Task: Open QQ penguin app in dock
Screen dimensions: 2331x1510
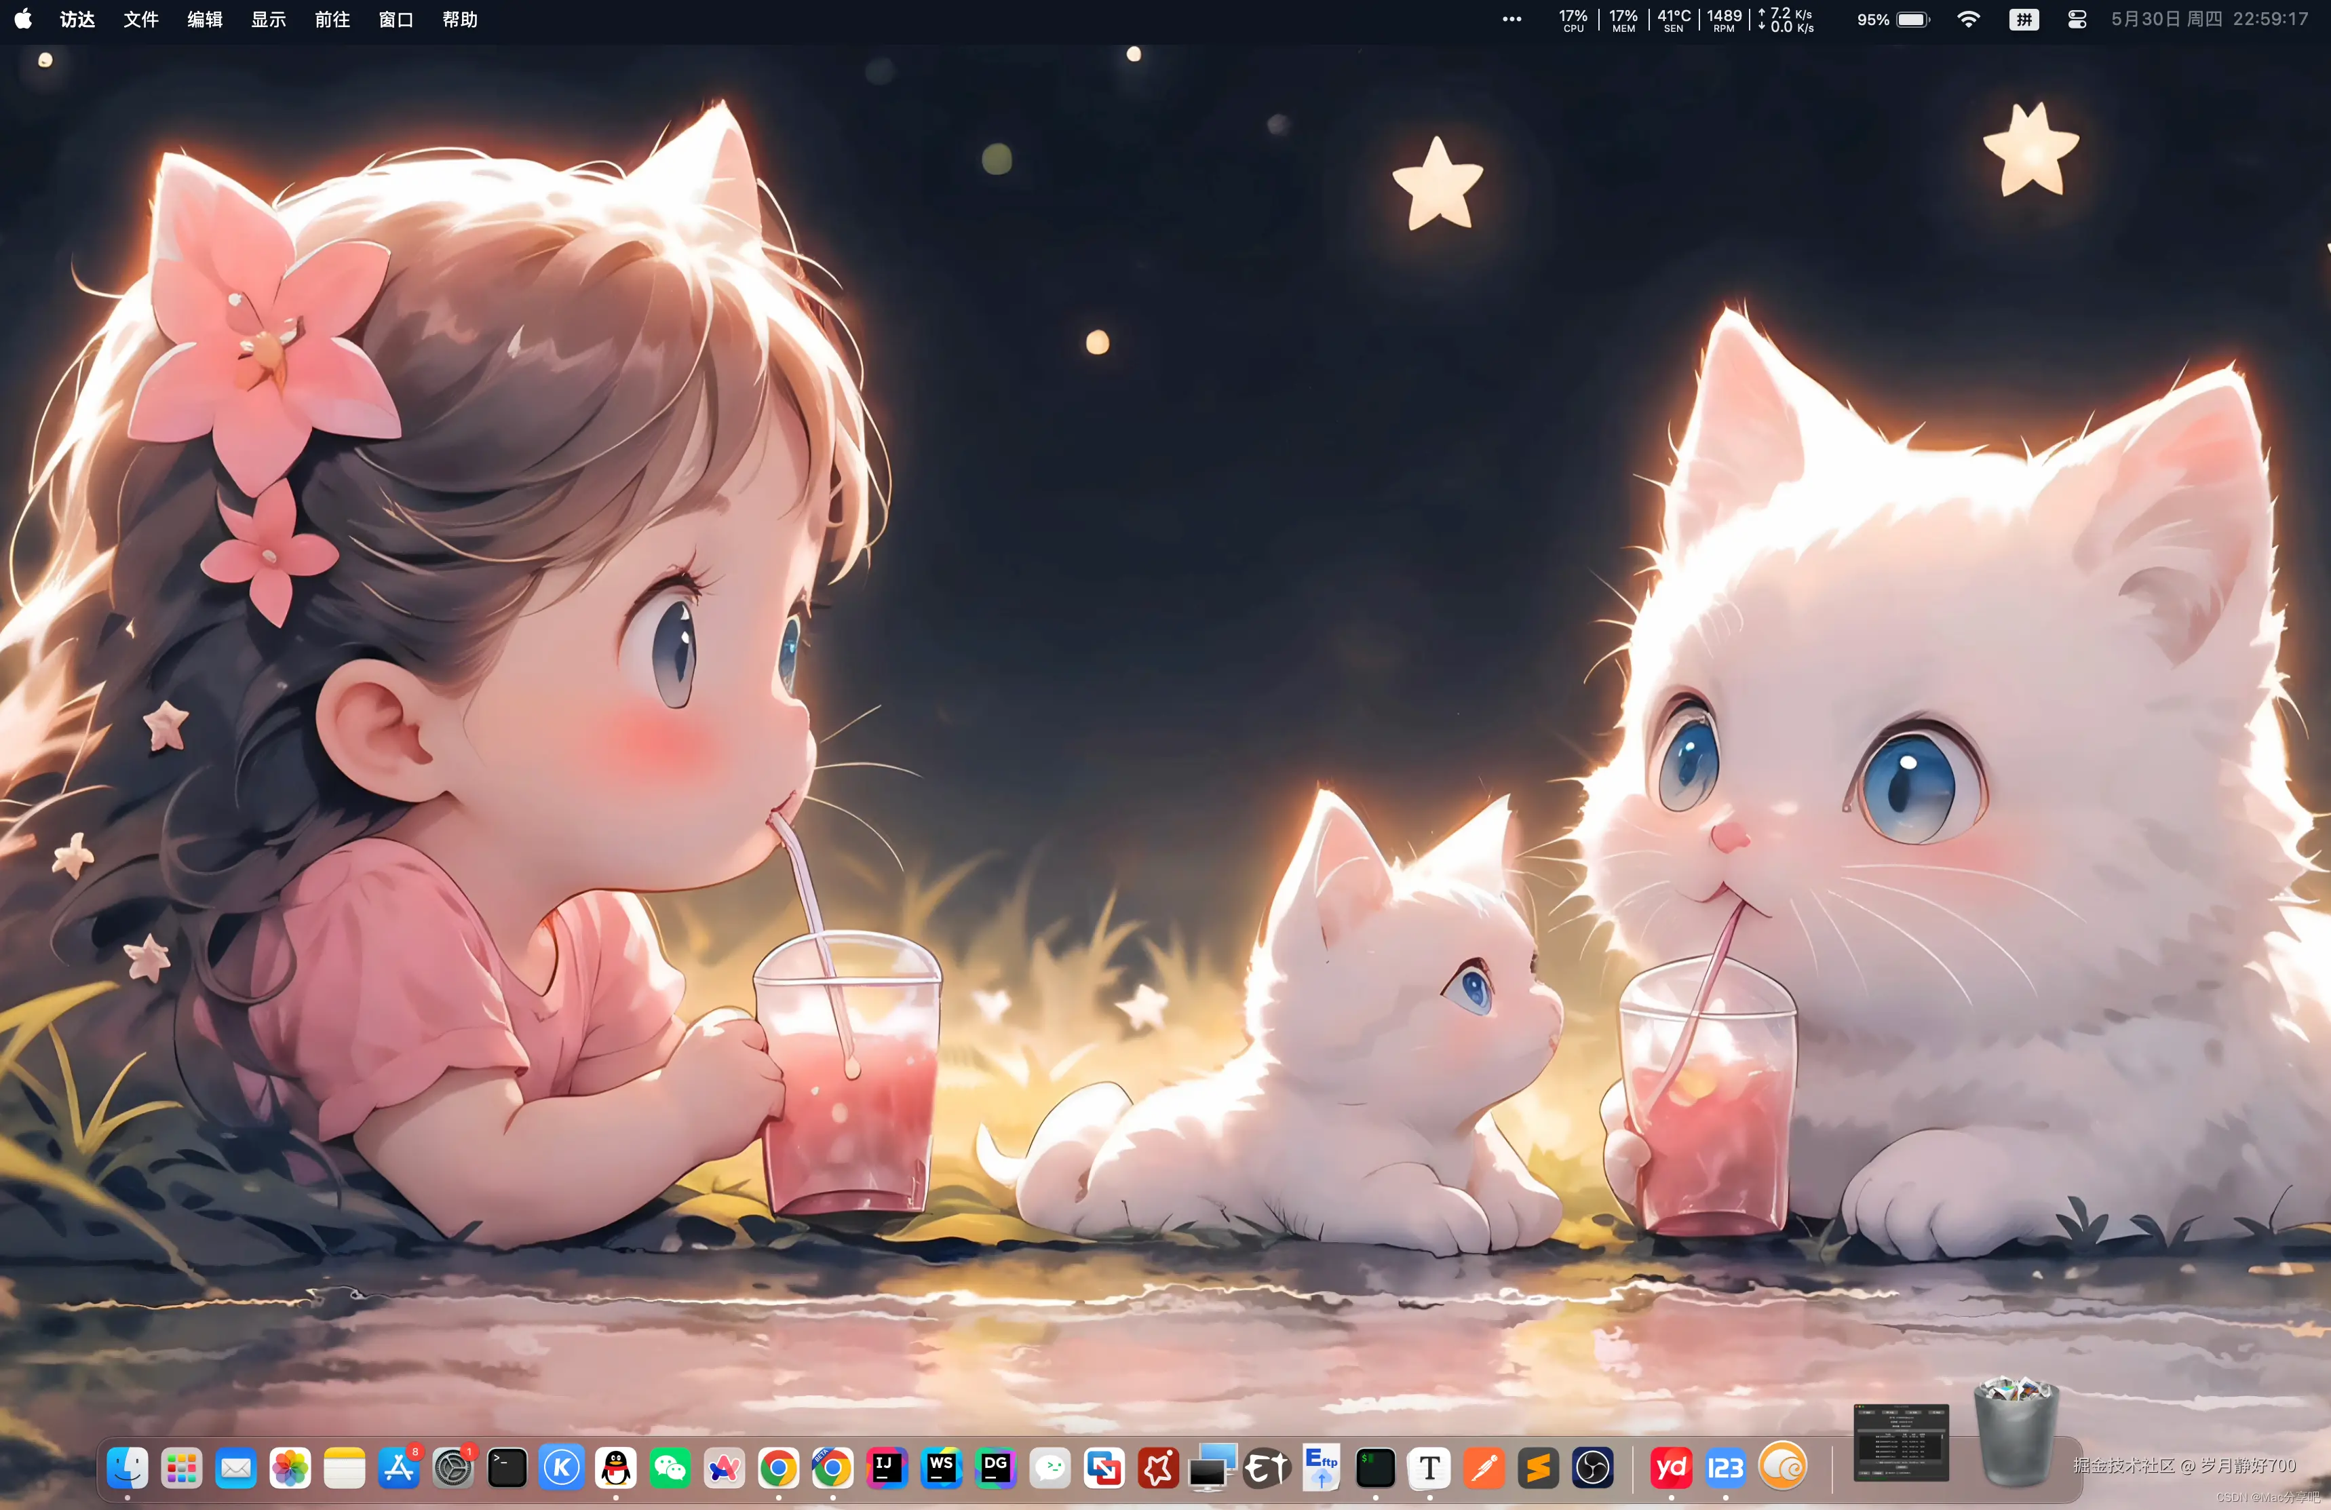Action: click(x=616, y=1468)
